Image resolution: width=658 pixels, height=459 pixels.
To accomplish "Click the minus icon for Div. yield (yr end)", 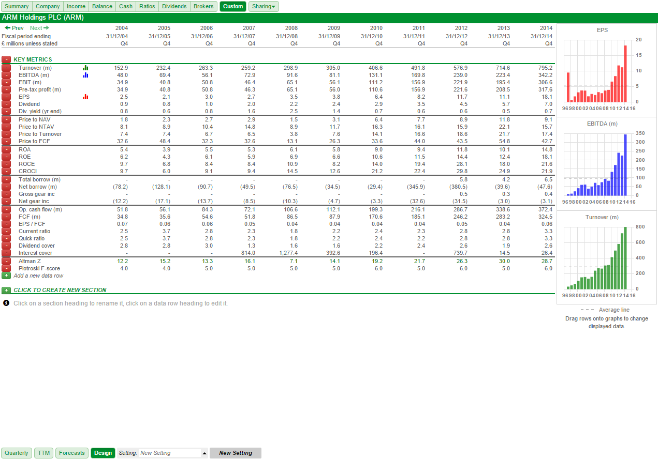I will pos(6,111).
